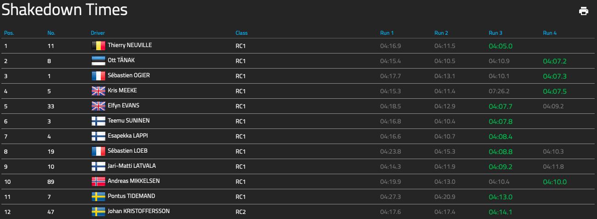Click the print icon
This screenshot has height=219, width=597.
coord(583,11)
